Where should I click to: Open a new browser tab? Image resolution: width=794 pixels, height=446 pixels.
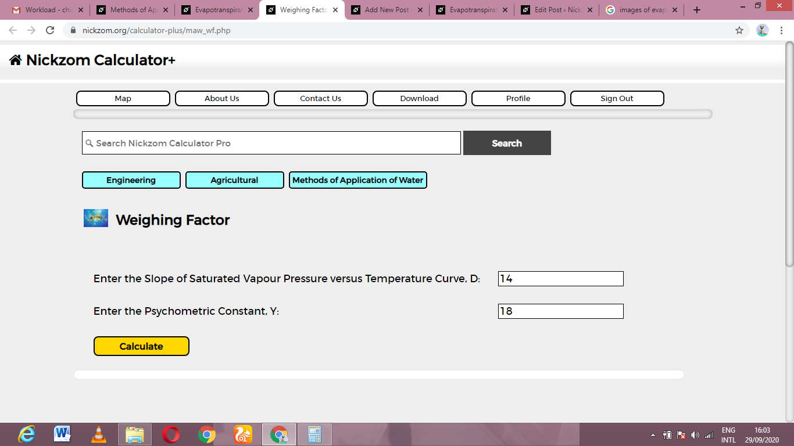[x=697, y=10]
